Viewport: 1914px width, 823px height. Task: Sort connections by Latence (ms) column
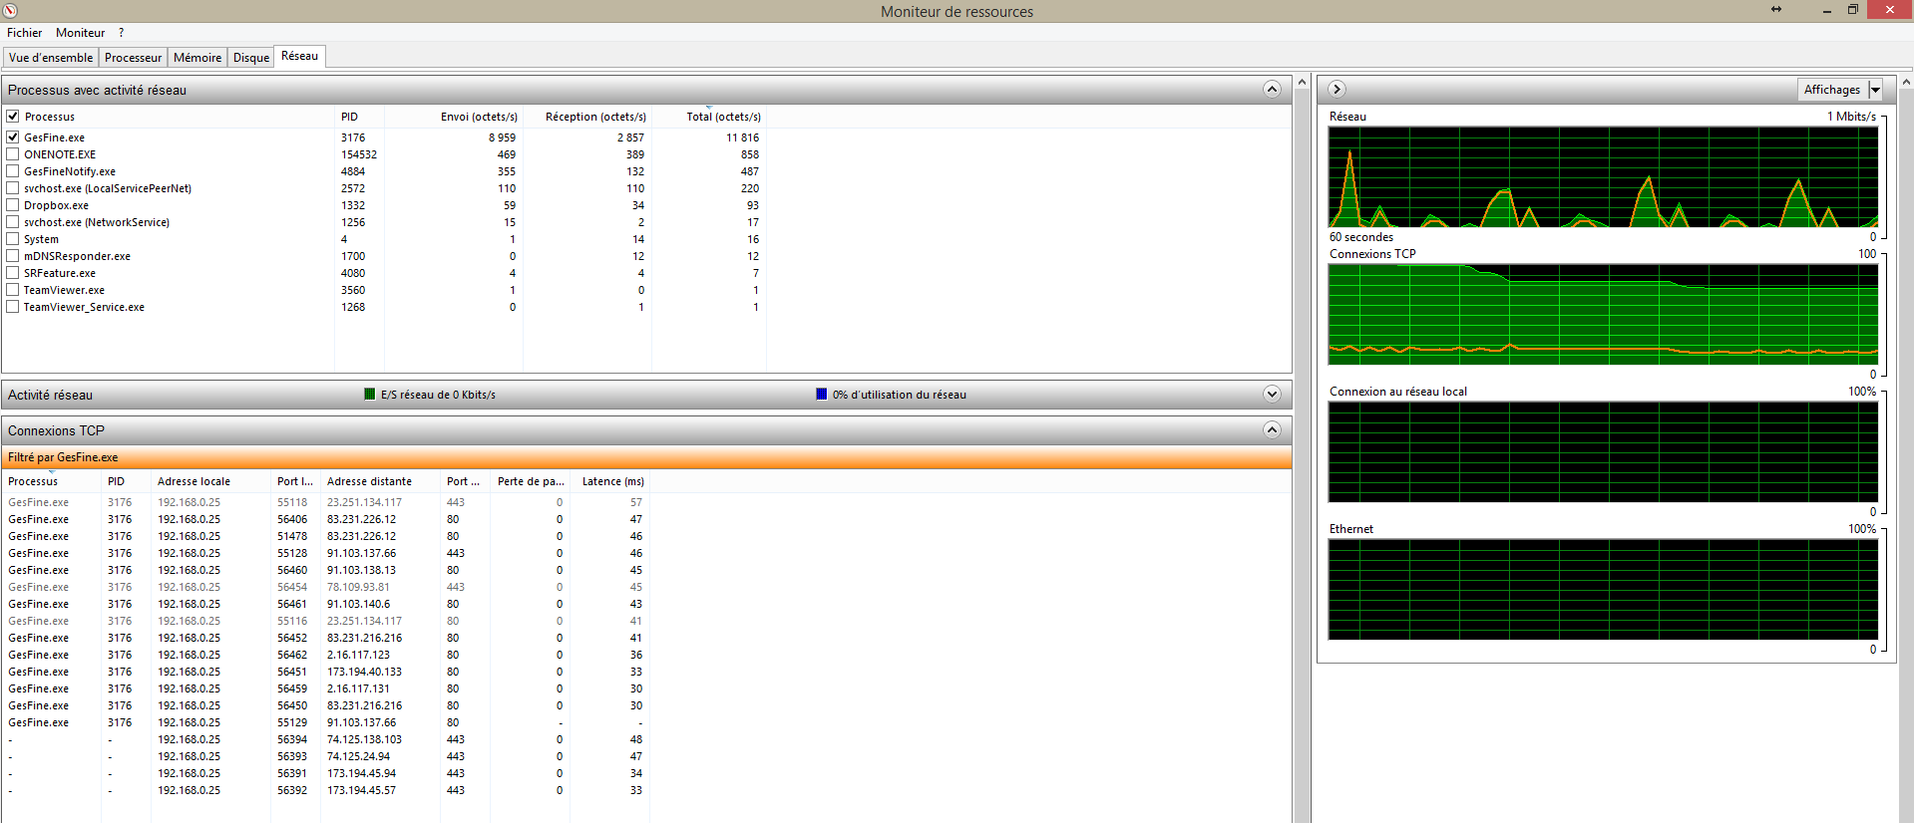click(612, 481)
